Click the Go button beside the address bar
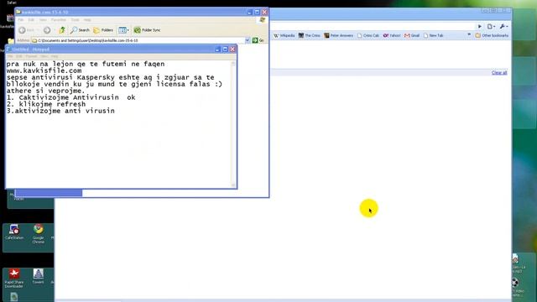Screen dimensions: 537x302 click(x=258, y=40)
